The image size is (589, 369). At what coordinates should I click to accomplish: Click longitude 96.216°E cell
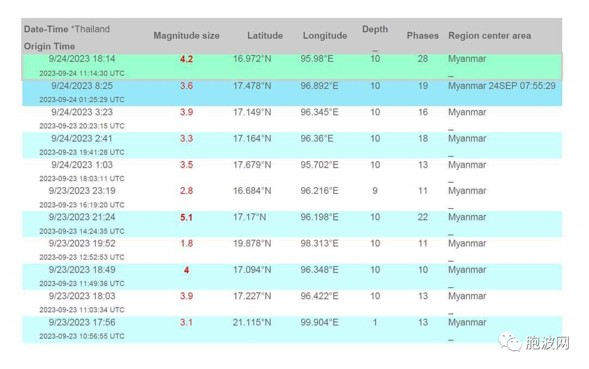point(319,191)
